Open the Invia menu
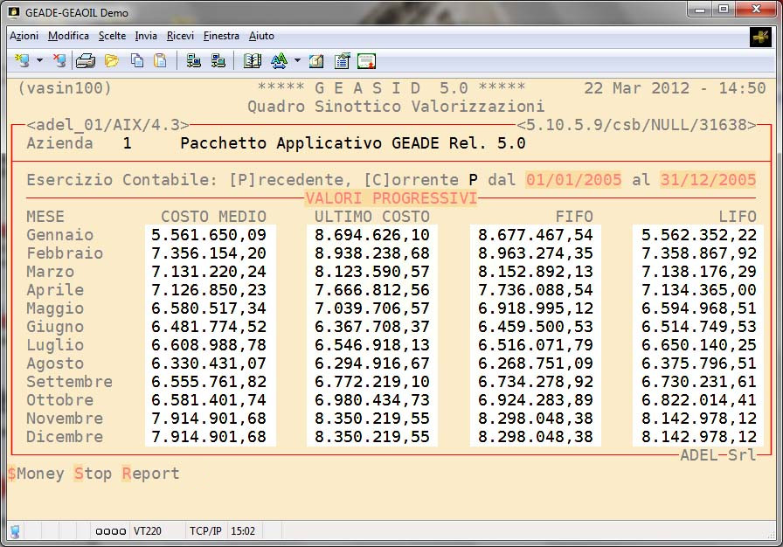This screenshot has height=547, width=783. pyautogui.click(x=146, y=36)
